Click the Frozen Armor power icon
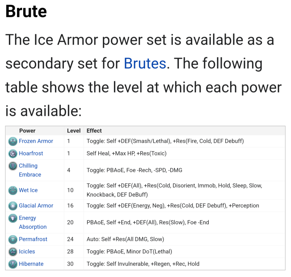Image resolution: width=291 pixels, height=277 pixels. click(x=13, y=141)
